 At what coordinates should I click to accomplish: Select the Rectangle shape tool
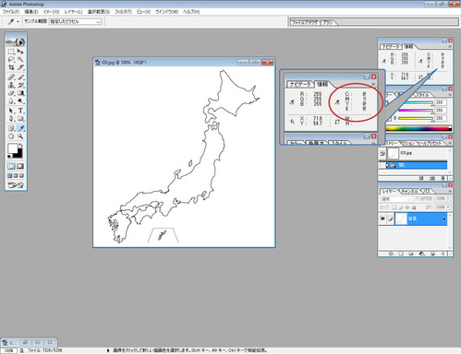point(20,119)
